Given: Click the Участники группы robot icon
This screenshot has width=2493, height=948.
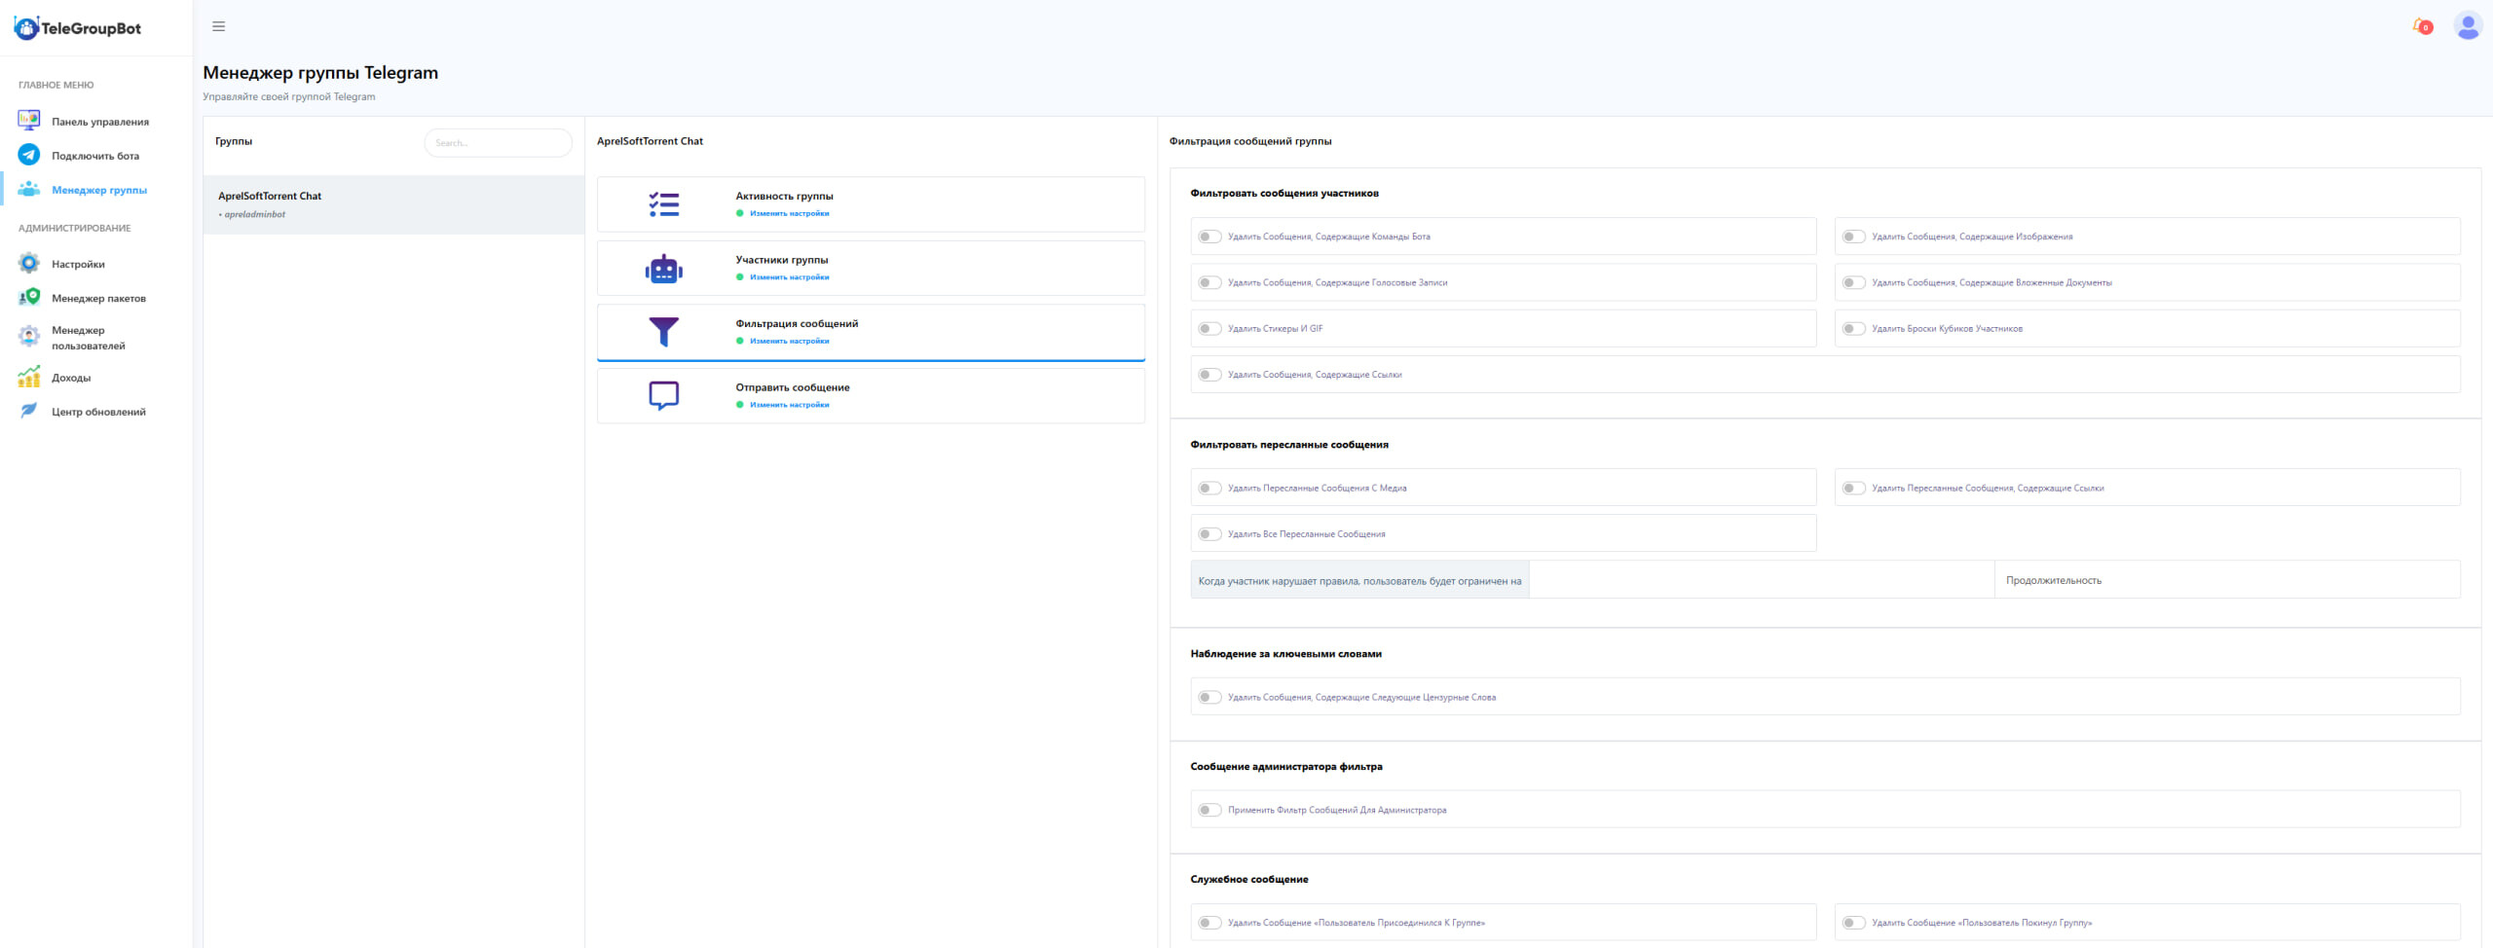Looking at the screenshot, I should 664,269.
